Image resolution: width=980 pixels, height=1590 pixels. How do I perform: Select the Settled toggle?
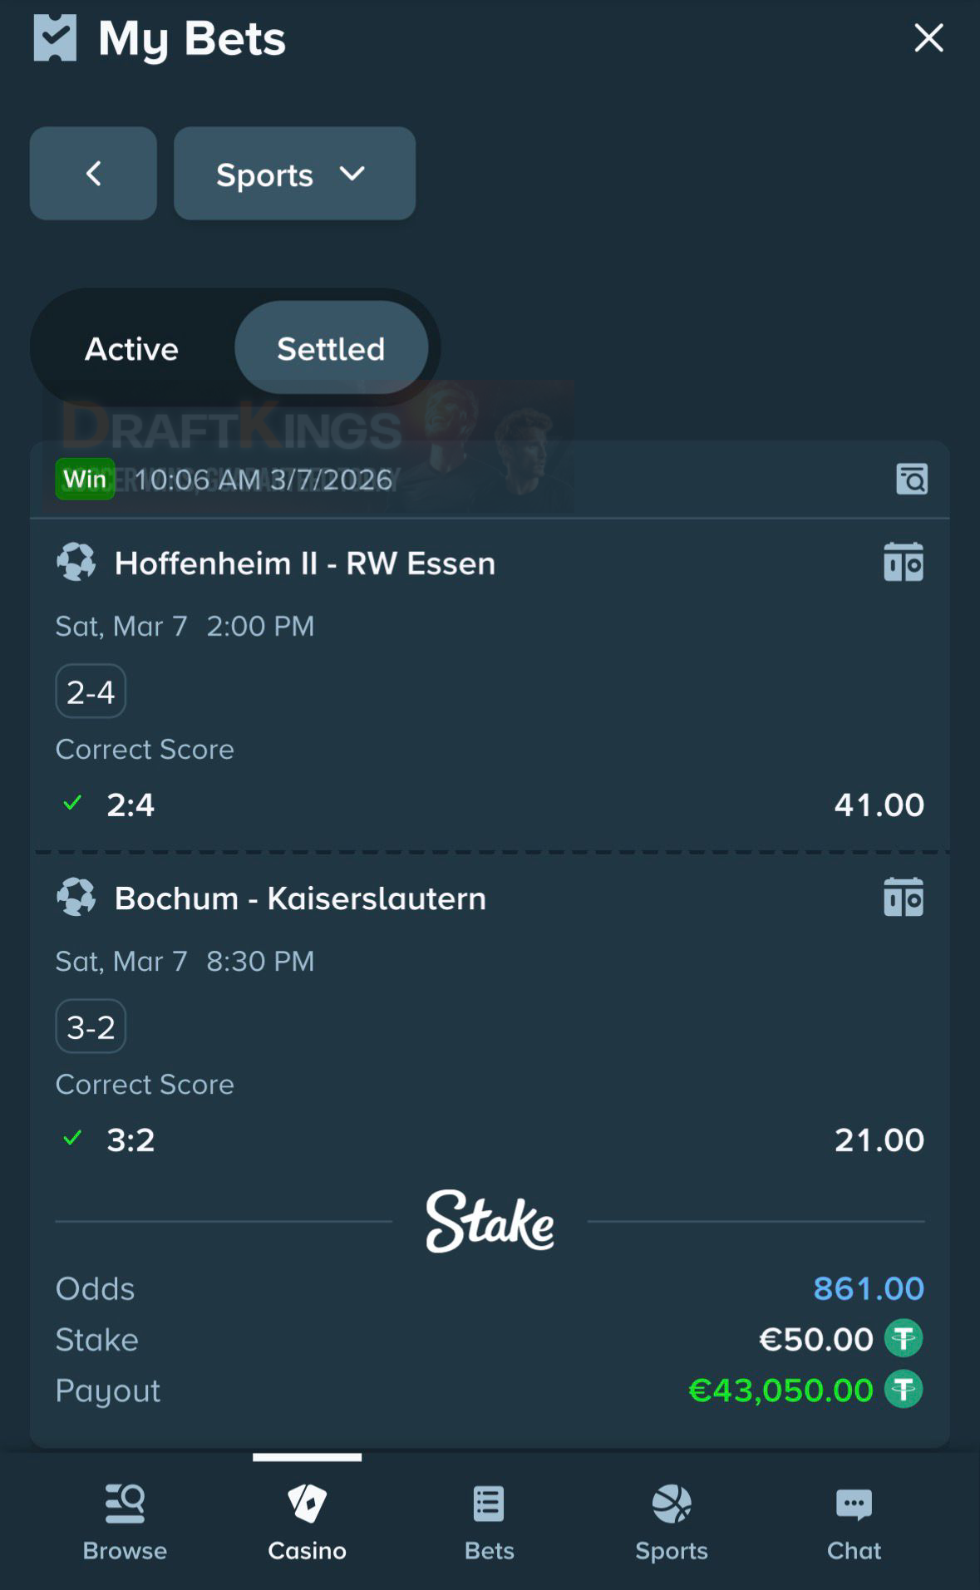pyautogui.click(x=331, y=348)
